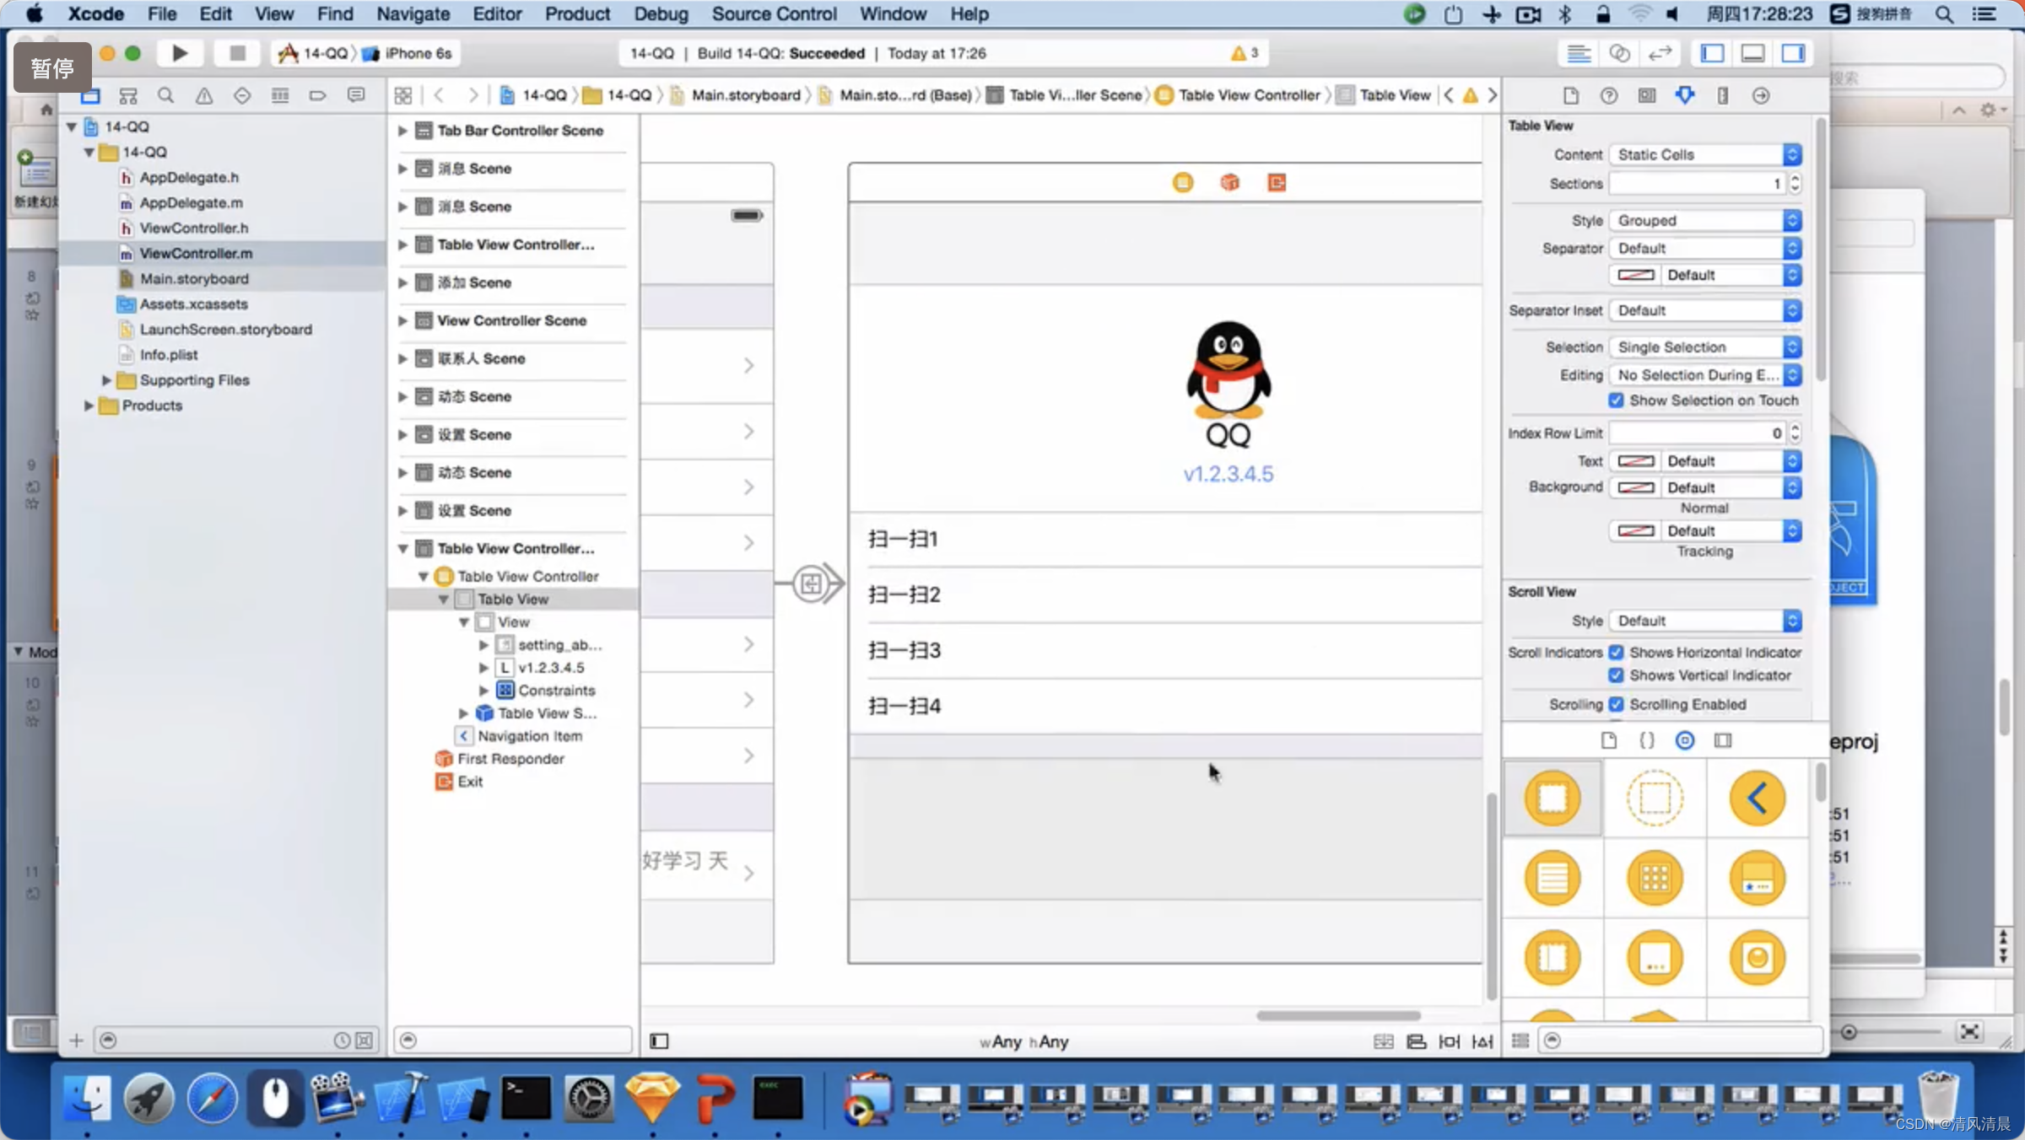
Task: Toggle Shows Horizontal Indicator checkbox
Action: point(1616,653)
